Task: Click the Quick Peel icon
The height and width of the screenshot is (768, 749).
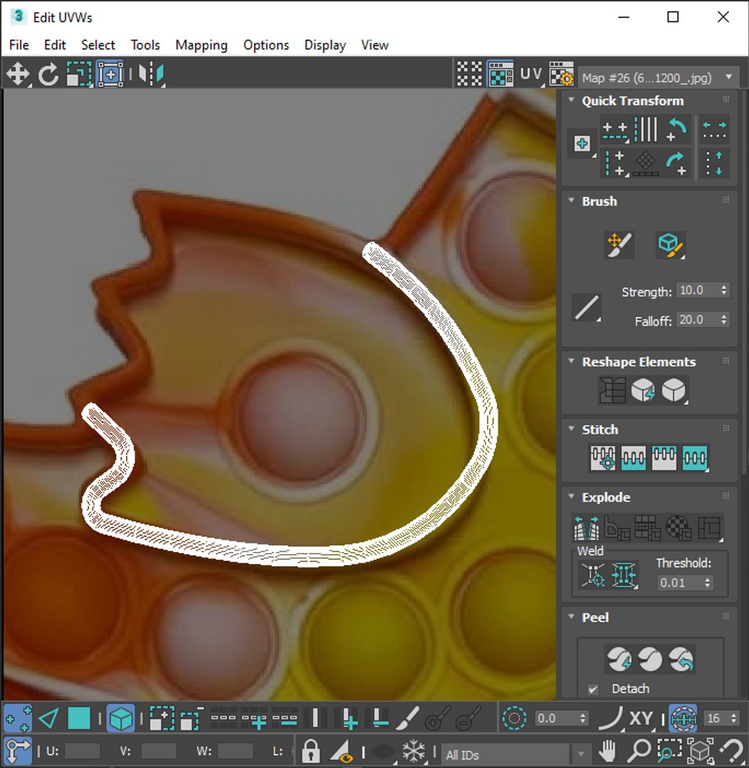Action: [x=619, y=658]
